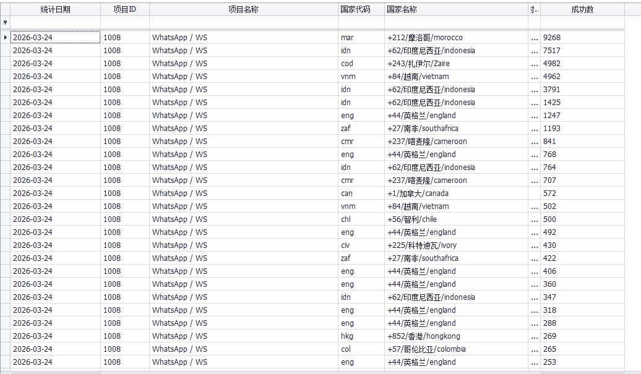
Task: Select the 'can' country code cell
Action: (x=361, y=193)
